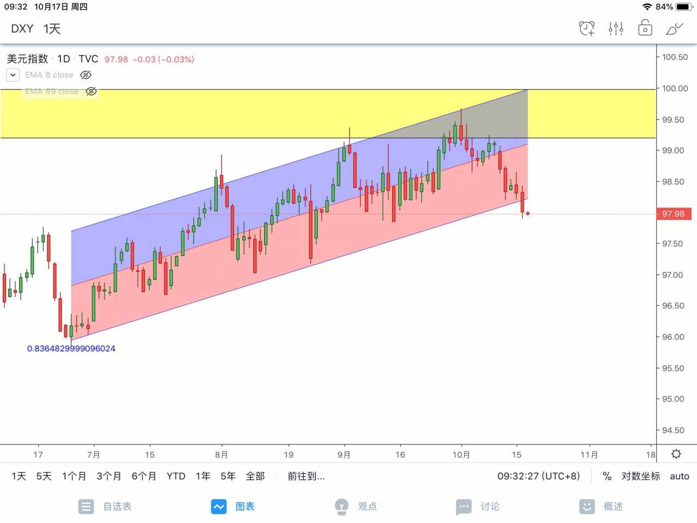Tap the 美元指数 chart title
This screenshot has height=523, width=697.
pos(27,59)
